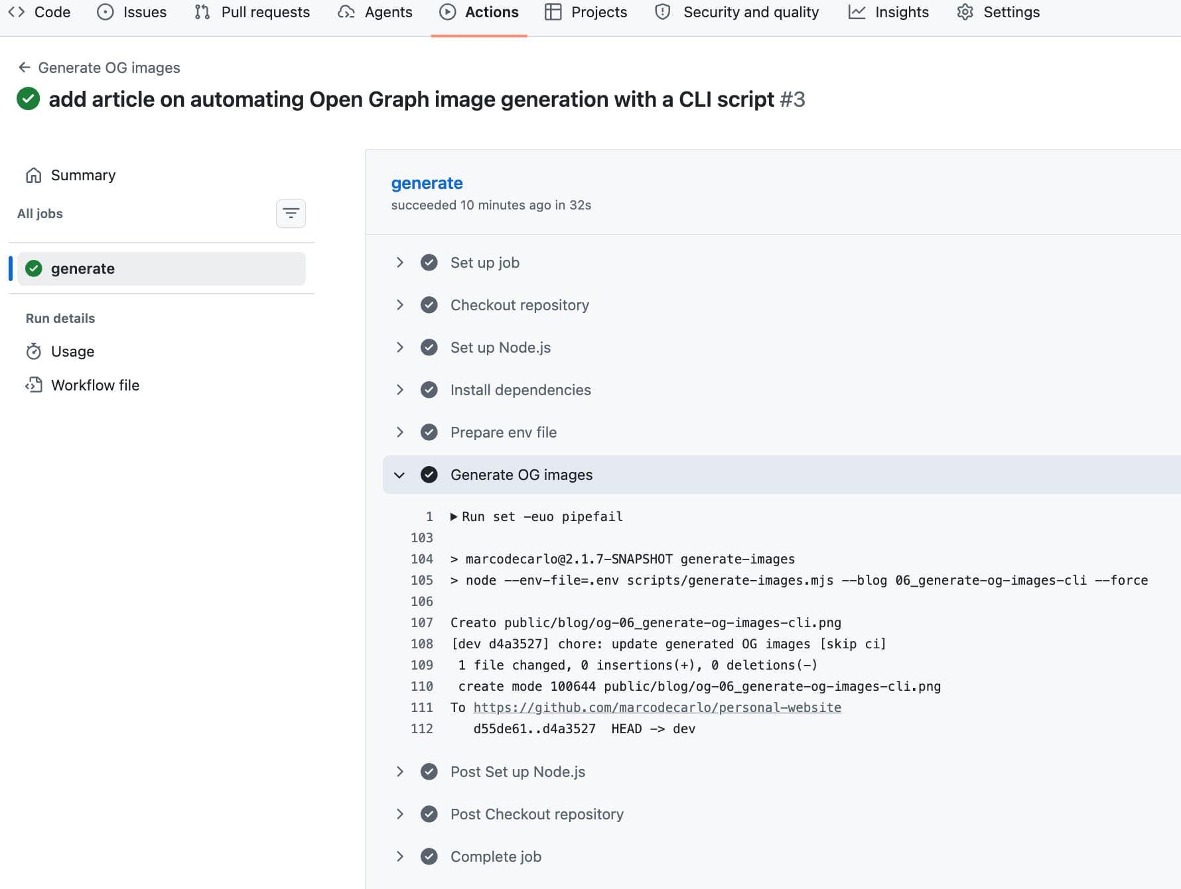This screenshot has height=889, width=1181.
Task: Click 'd55de61..d4a3527 HEAD -> dev' log text
Action: (585, 729)
